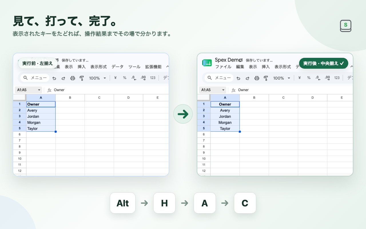
Task: Click the S keyboard logo at top right
Action: tap(346, 26)
